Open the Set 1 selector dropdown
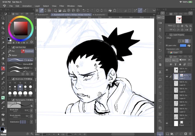This screenshot has height=136, width=195. pyautogui.click(x=161, y=17)
